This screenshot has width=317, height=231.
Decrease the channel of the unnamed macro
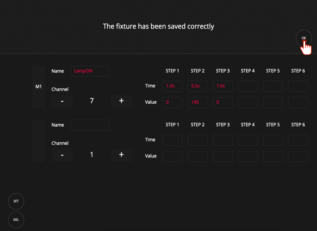62,155
